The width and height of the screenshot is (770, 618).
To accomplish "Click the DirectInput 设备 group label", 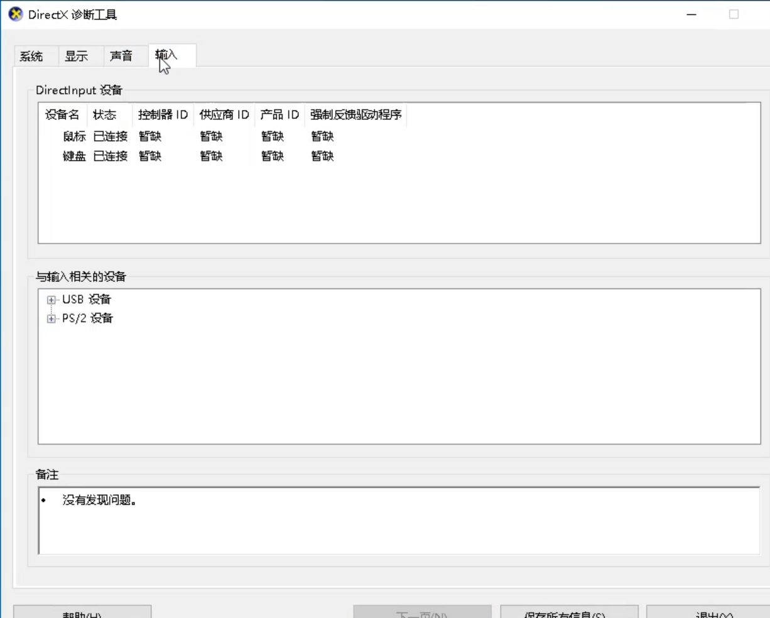I will click(79, 90).
